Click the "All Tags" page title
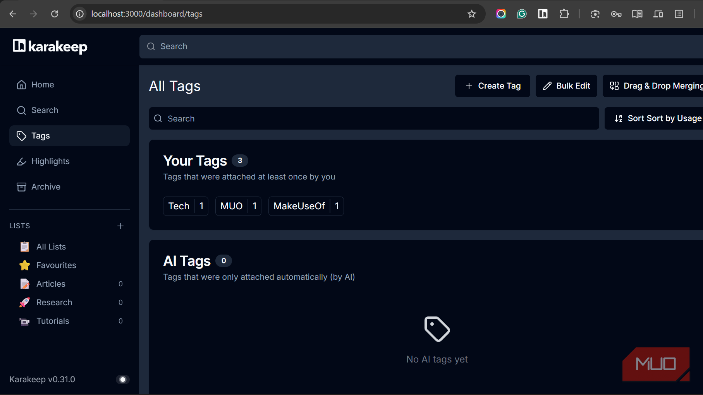 tap(175, 86)
